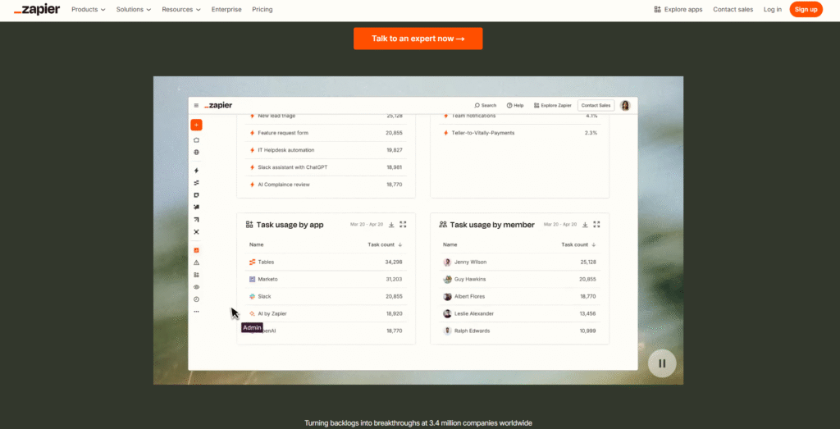This screenshot has width=840, height=429.
Task: Open the Products dropdown menu
Action: 89,10
